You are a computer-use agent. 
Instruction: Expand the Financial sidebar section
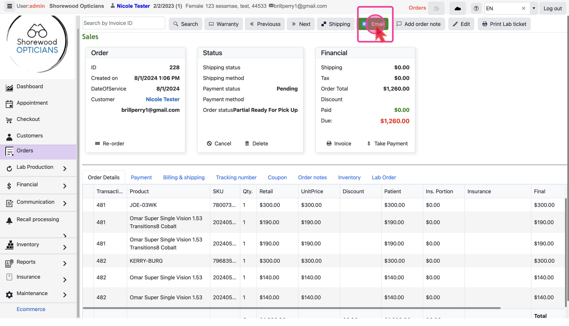[x=65, y=186]
